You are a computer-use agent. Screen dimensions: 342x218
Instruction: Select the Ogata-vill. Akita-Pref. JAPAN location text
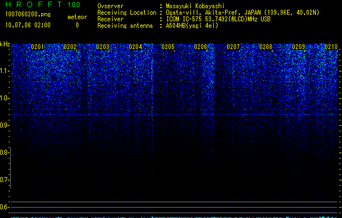[242, 13]
